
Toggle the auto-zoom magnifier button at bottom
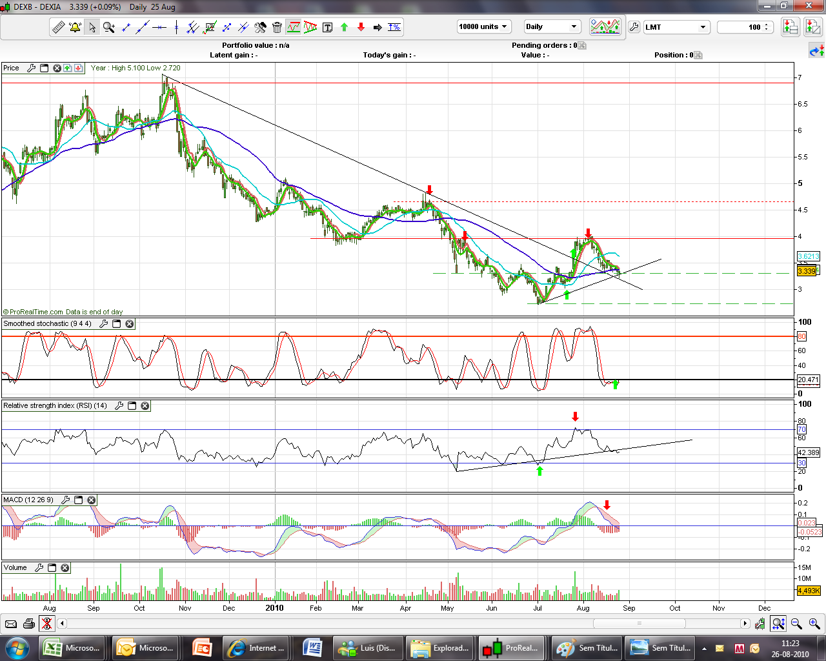[x=778, y=624]
